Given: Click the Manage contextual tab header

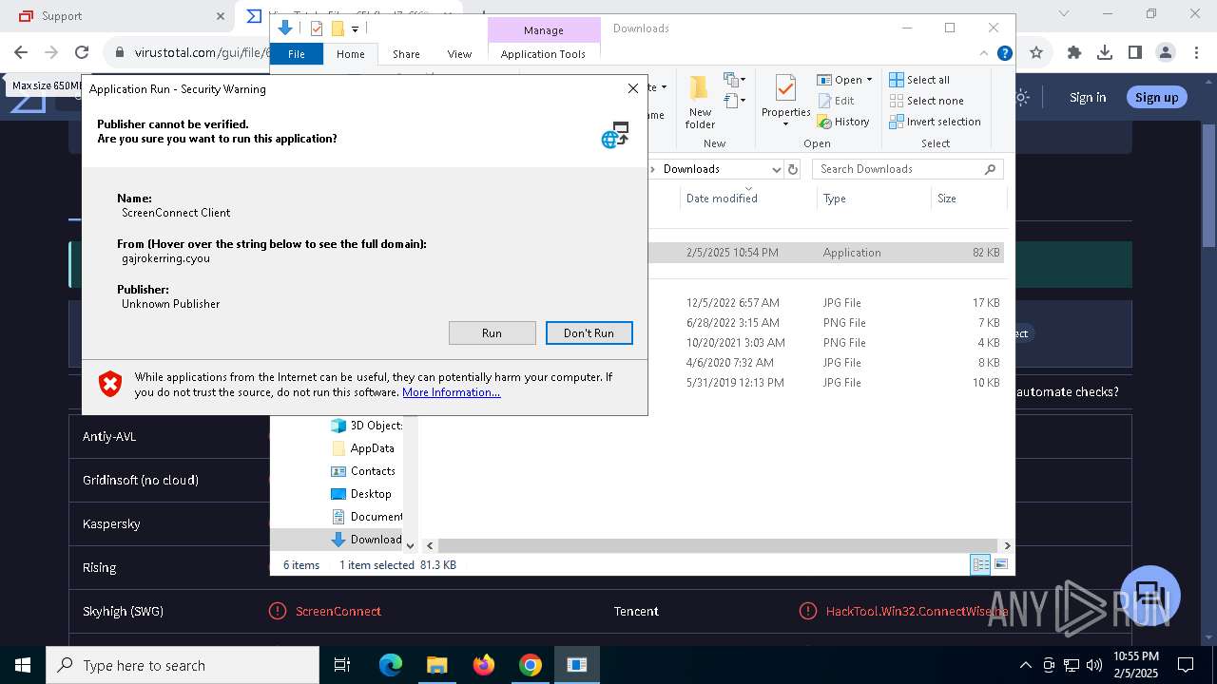Looking at the screenshot, I should (543, 30).
